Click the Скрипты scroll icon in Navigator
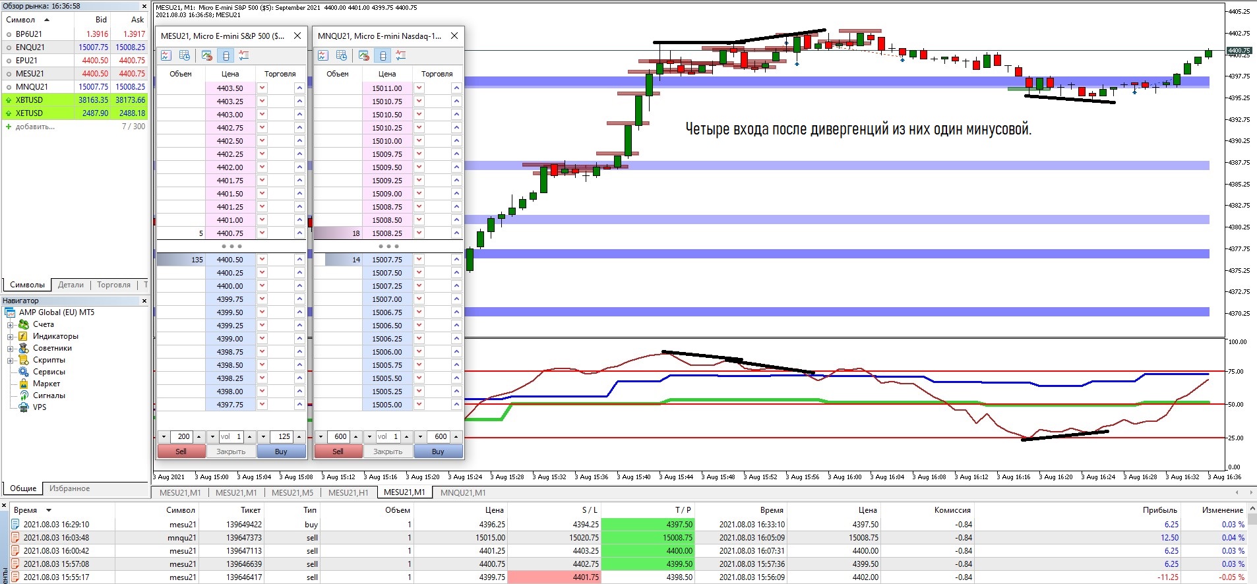The height and width of the screenshot is (584, 1257). pyautogui.click(x=24, y=360)
